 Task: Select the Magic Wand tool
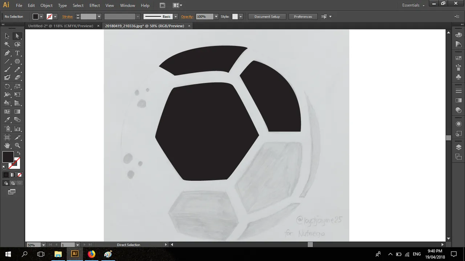(x=7, y=44)
